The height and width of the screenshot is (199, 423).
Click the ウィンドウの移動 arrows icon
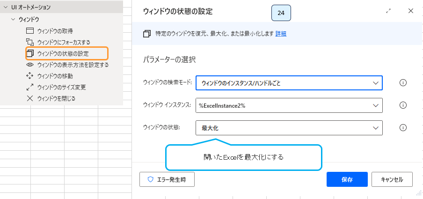tap(30, 76)
